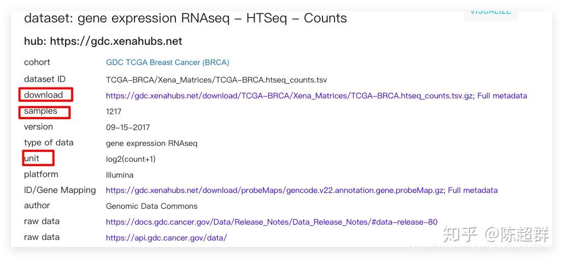Click the highlighted download label
This screenshot has width=563, height=258.
tap(44, 95)
